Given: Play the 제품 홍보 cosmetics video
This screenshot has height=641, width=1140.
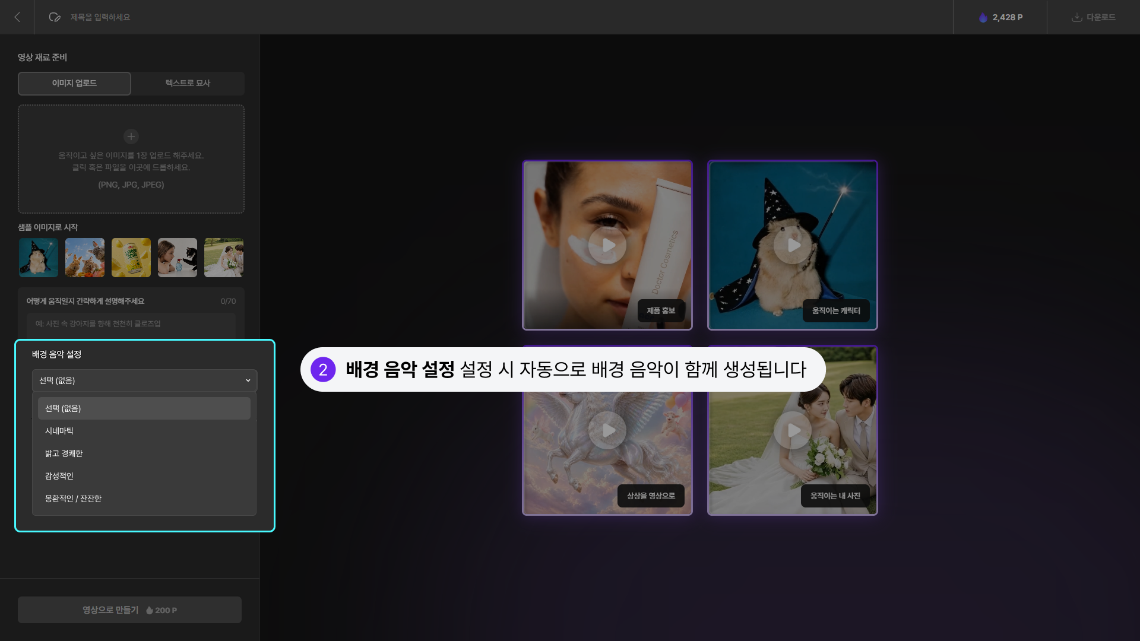Looking at the screenshot, I should (x=607, y=245).
